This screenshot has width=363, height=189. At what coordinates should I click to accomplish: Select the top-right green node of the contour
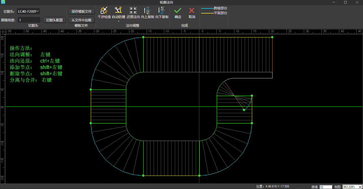pos(272,37)
